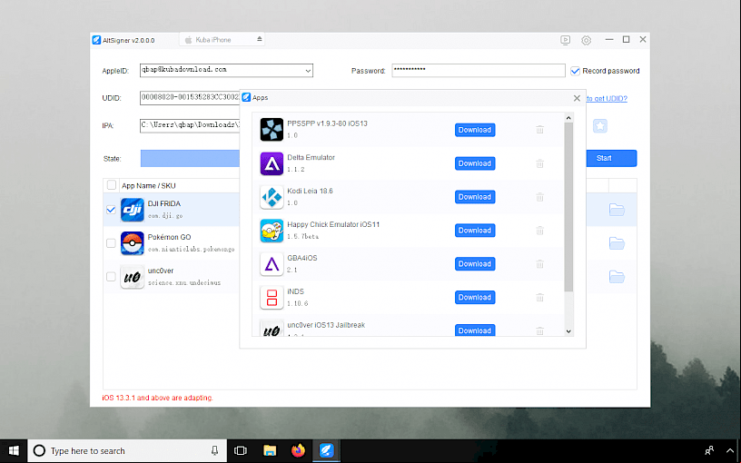Show hidden system tray icons
The image size is (741, 463).
click(x=730, y=450)
